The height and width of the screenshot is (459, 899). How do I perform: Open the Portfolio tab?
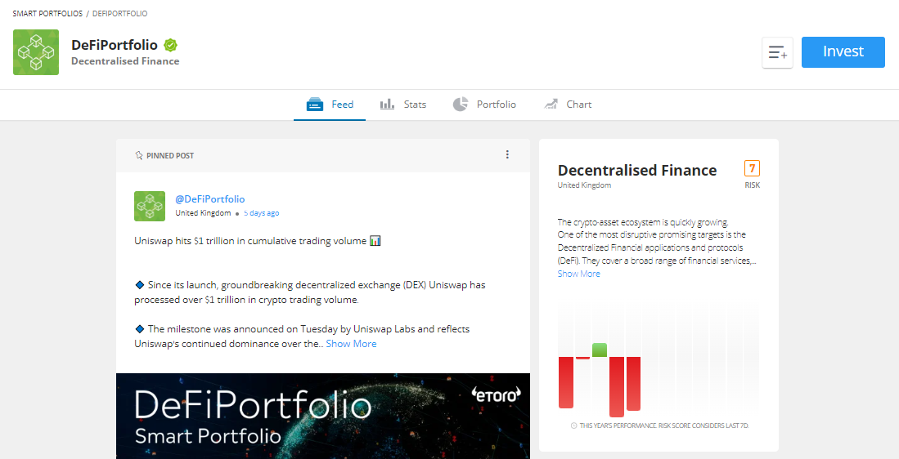[484, 105]
